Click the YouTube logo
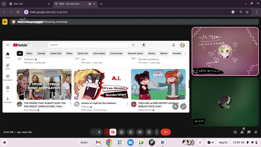The width and height of the screenshot is (261, 147). pos(20,45)
